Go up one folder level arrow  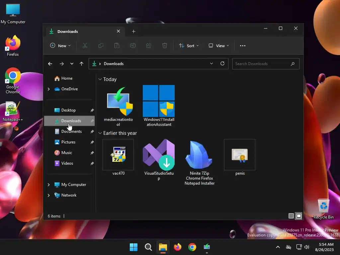[82, 64]
